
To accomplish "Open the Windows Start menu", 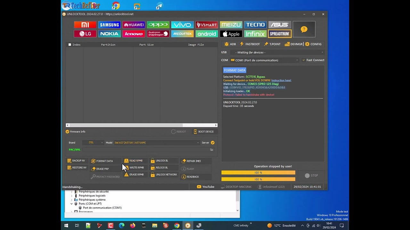I will click(66, 226).
